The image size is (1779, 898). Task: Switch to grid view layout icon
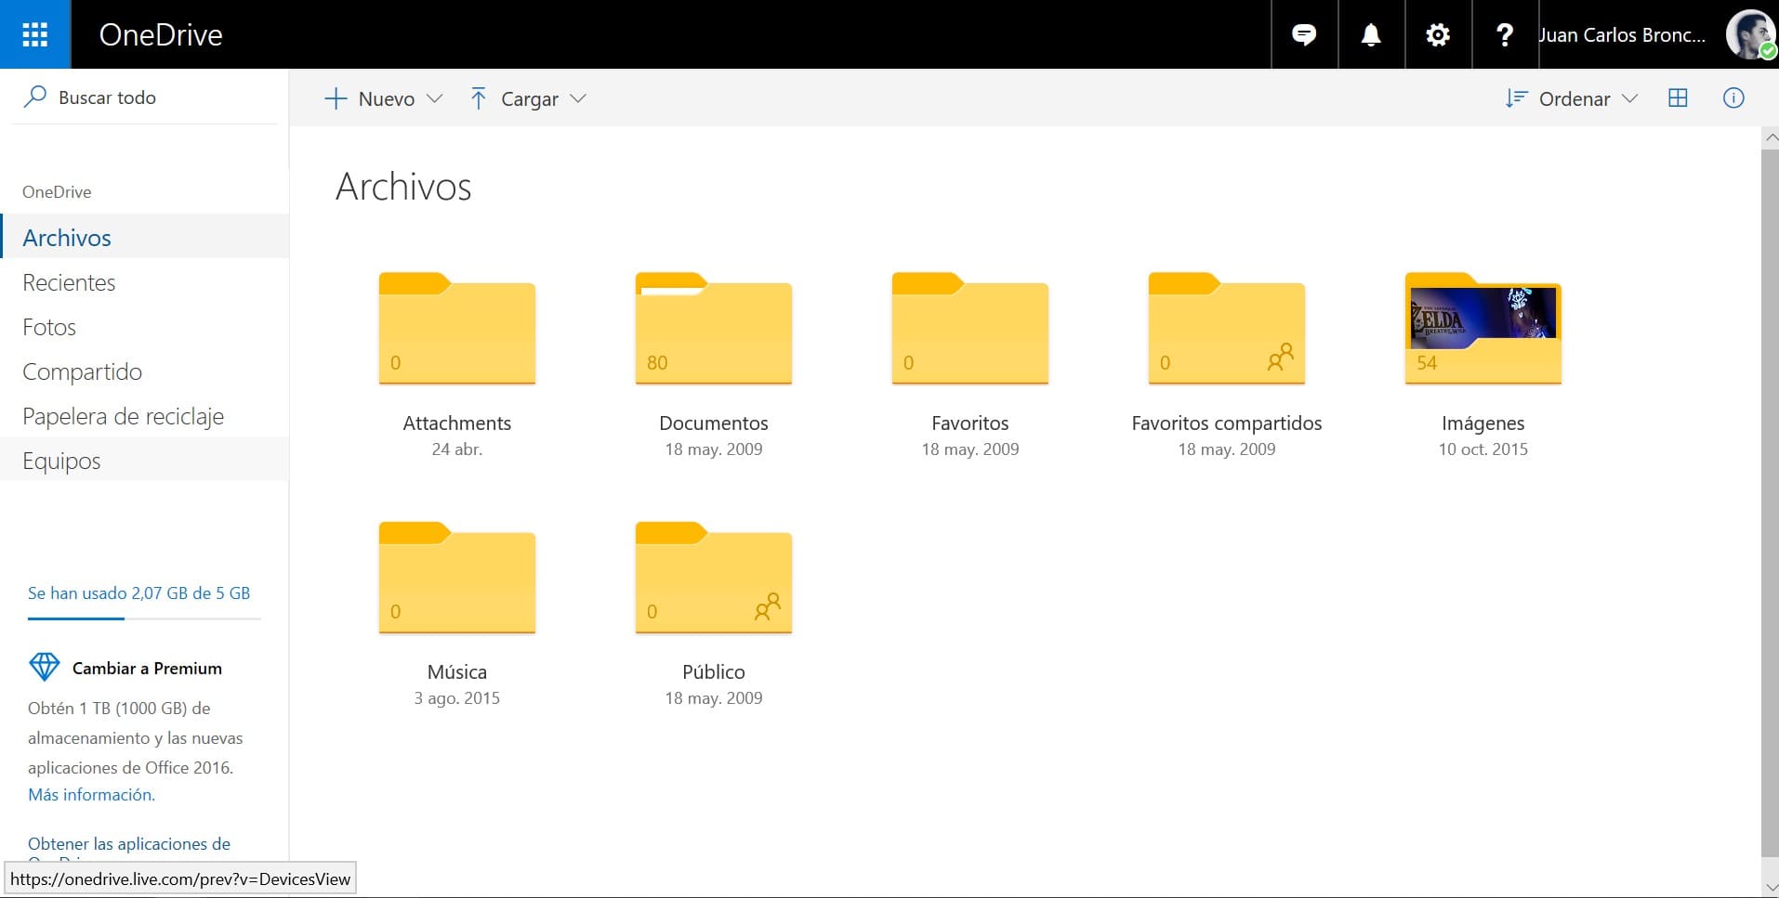(x=1678, y=98)
